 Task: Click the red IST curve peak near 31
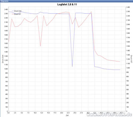[91, 12]
